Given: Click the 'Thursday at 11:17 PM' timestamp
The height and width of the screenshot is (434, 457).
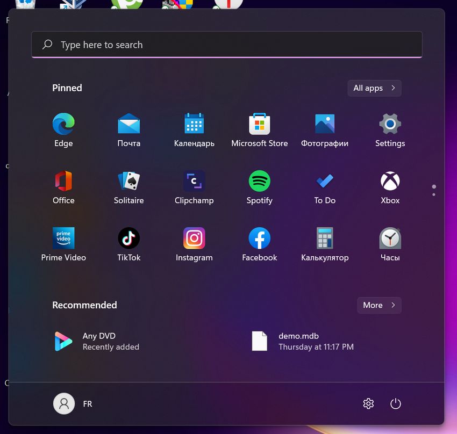Looking at the screenshot, I should click(316, 347).
